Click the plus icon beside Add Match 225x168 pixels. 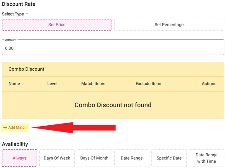[x=5, y=128]
